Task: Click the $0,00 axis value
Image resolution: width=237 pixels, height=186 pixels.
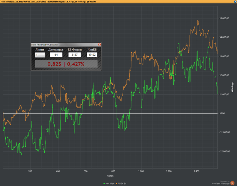Action: pyautogui.click(x=222, y=113)
